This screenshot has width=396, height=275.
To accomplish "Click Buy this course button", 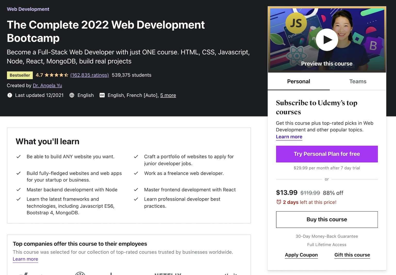I will pyautogui.click(x=327, y=219).
